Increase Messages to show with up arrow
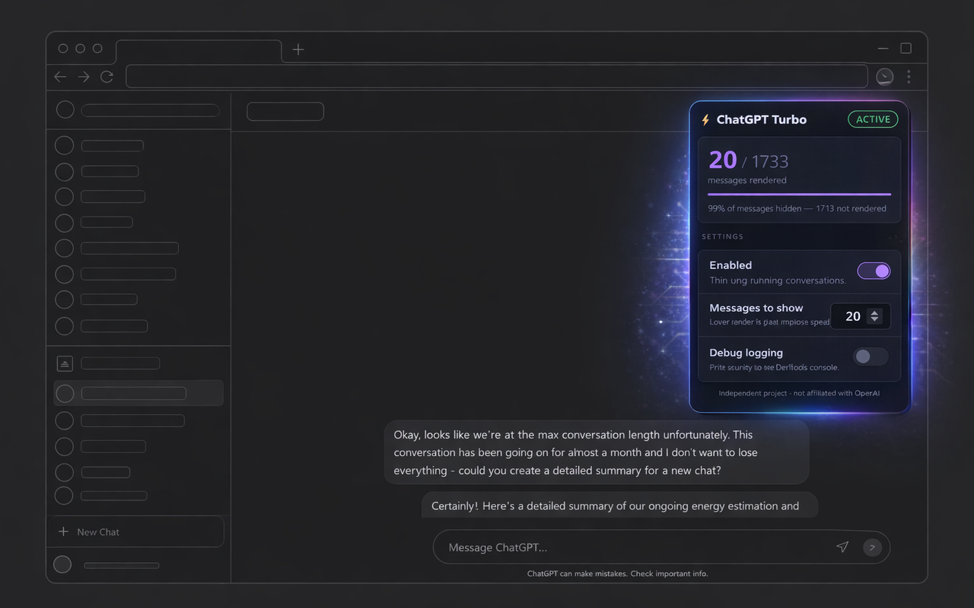Viewport: 974px width, 608px height. pyautogui.click(x=875, y=312)
